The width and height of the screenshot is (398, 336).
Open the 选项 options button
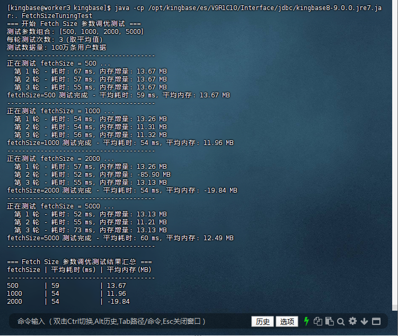287,322
